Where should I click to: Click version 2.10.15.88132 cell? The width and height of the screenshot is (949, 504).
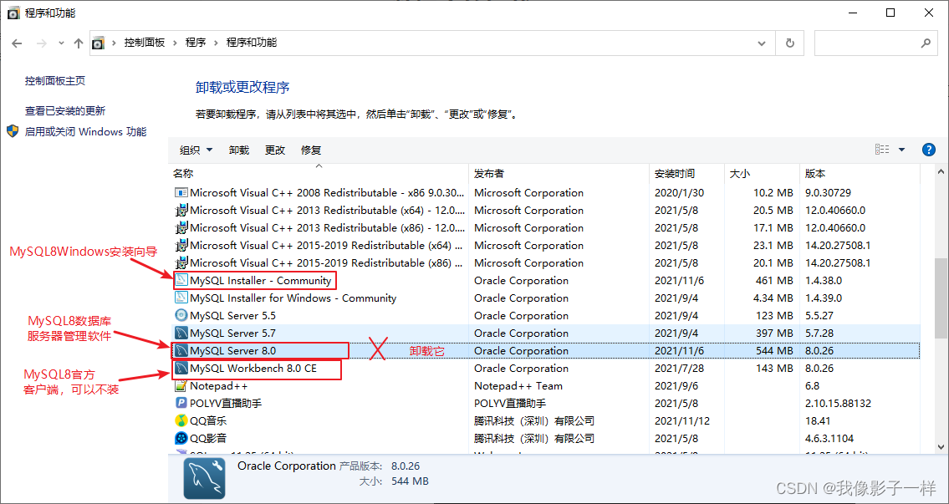tap(838, 403)
